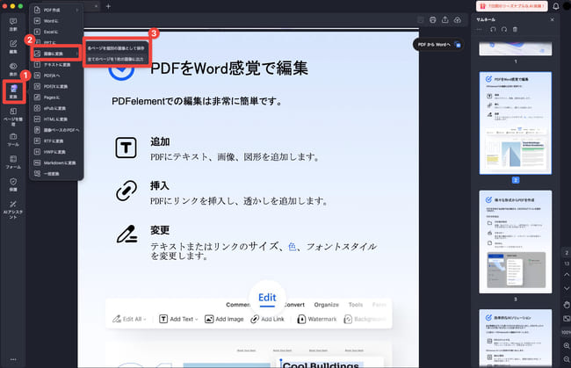Click the red gift promotion banner

point(511,6)
